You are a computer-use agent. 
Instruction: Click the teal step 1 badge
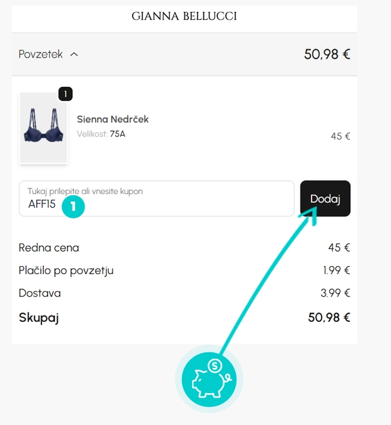73,207
